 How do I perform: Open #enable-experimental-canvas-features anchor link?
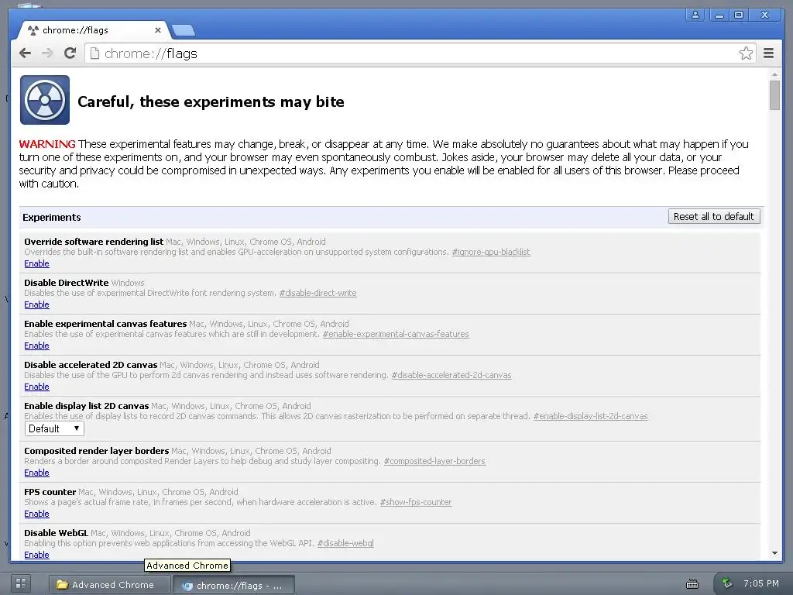pyautogui.click(x=396, y=334)
